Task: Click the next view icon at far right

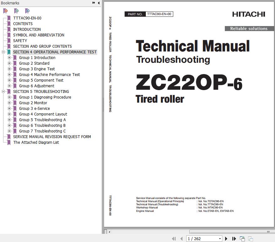Action: pos(251,239)
